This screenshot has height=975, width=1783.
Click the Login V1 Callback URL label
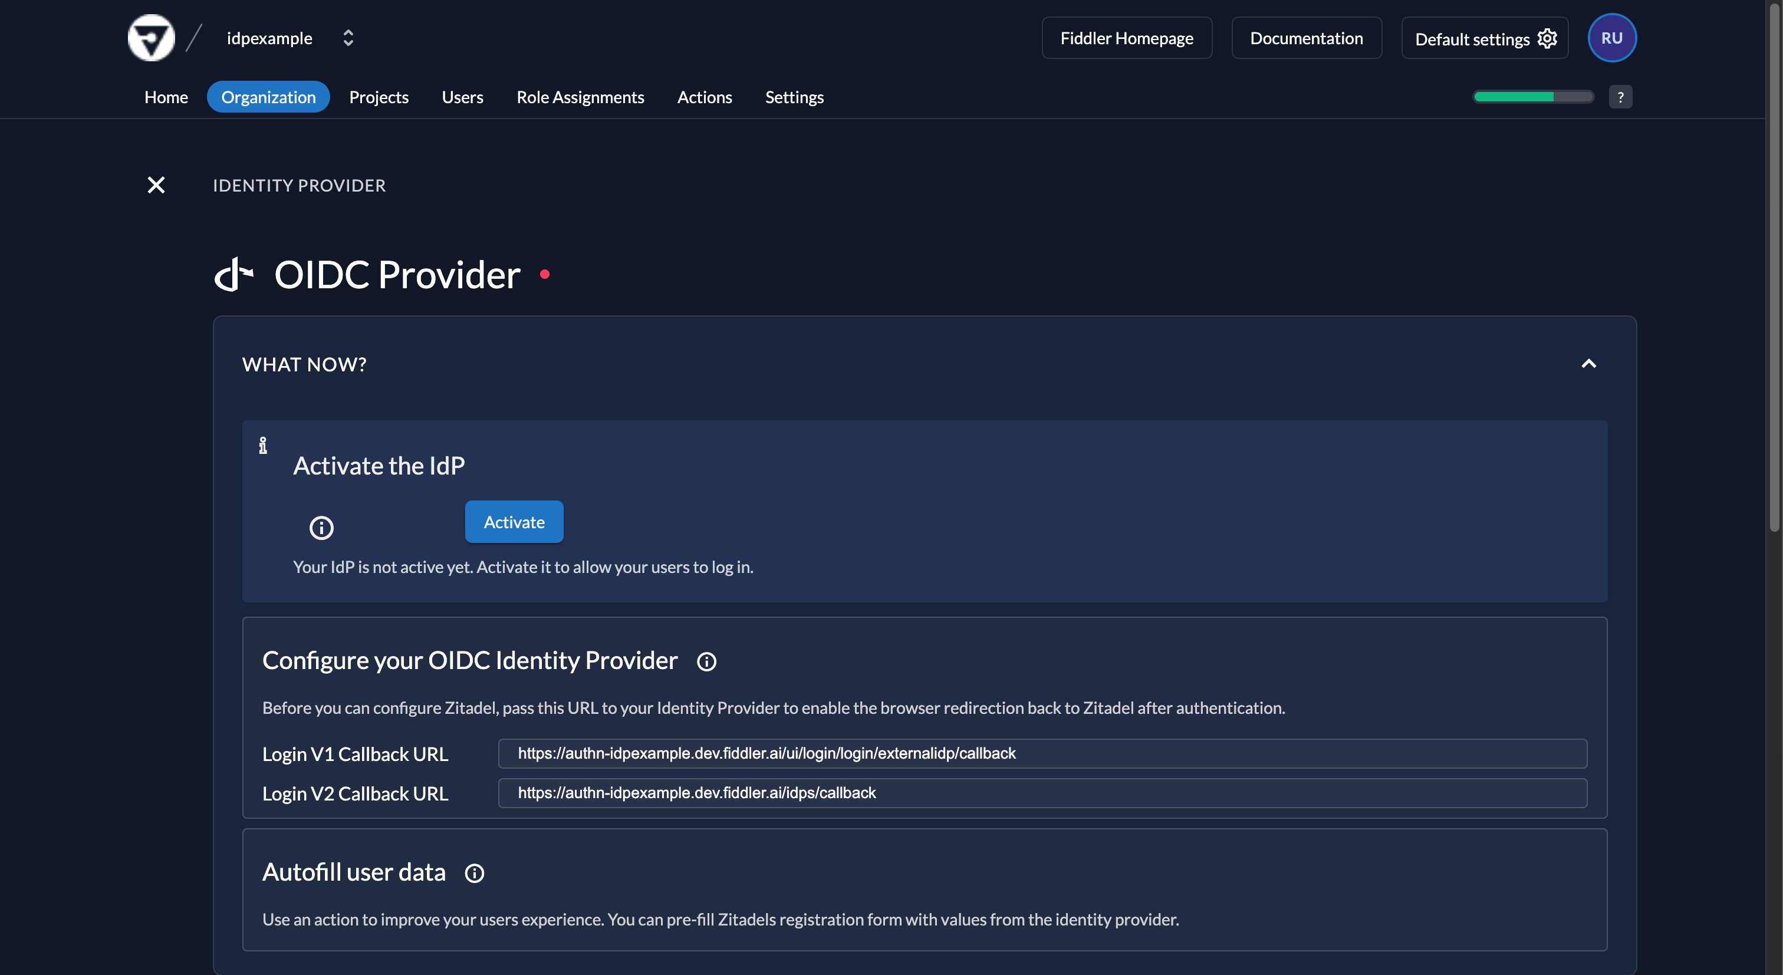click(355, 755)
